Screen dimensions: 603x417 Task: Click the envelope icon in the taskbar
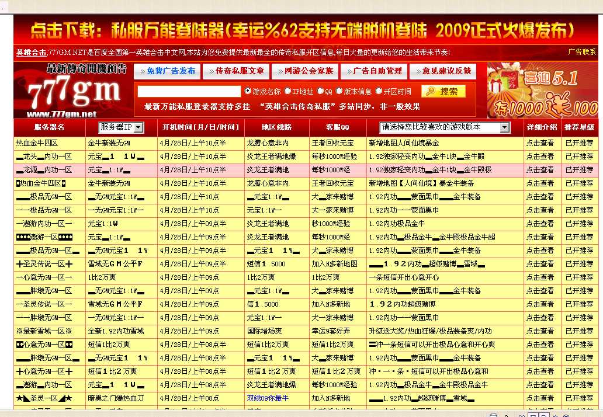pos(522,415)
